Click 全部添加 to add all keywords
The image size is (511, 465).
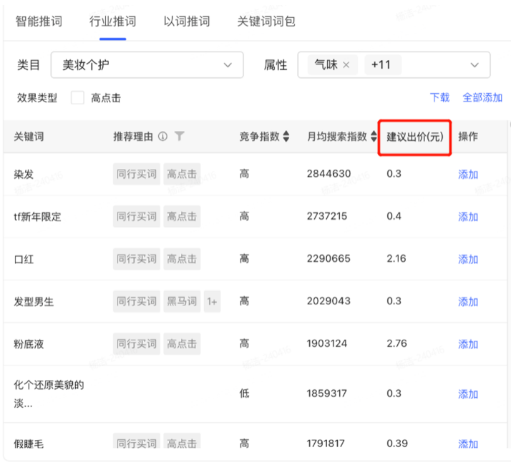482,97
